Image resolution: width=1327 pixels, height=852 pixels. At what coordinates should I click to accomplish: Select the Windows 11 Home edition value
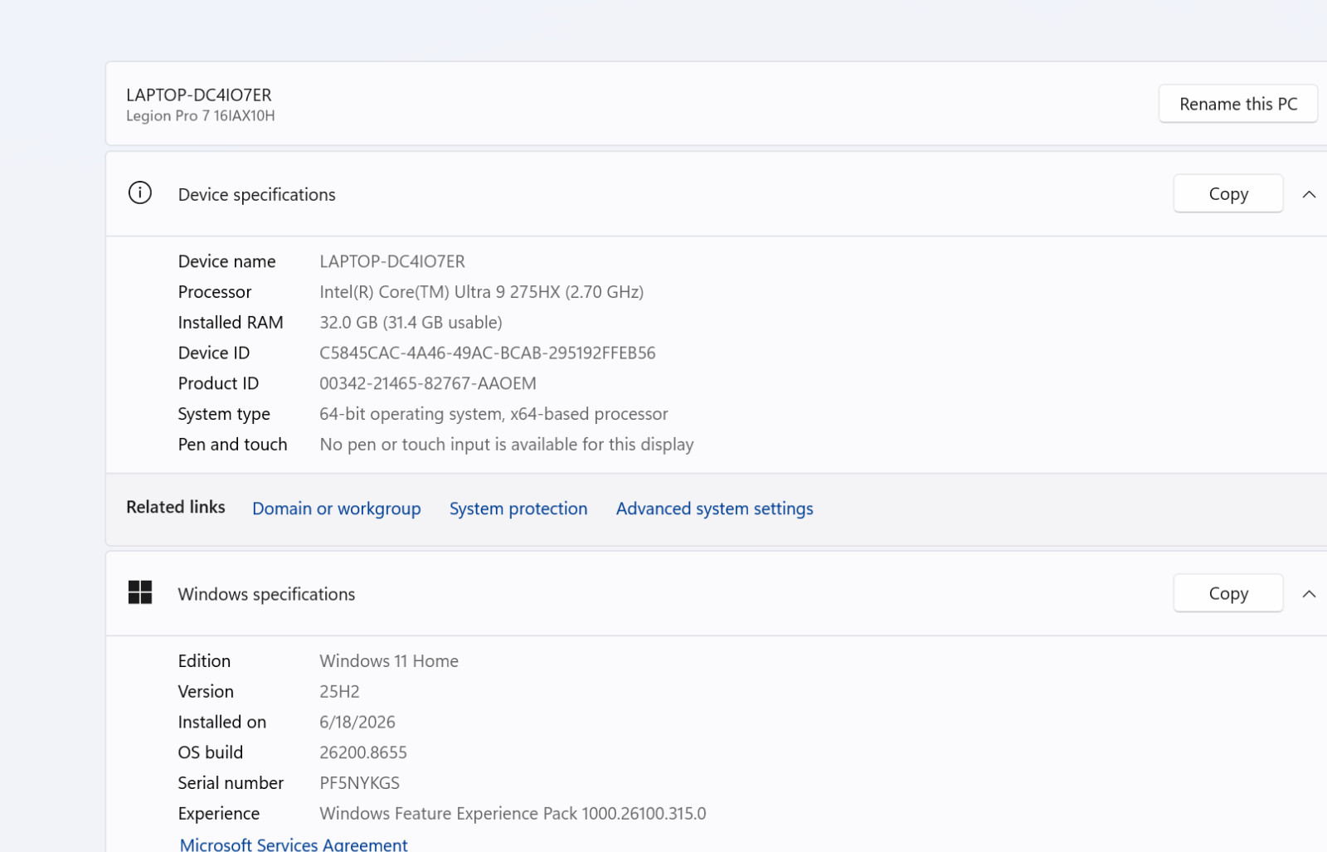389,661
